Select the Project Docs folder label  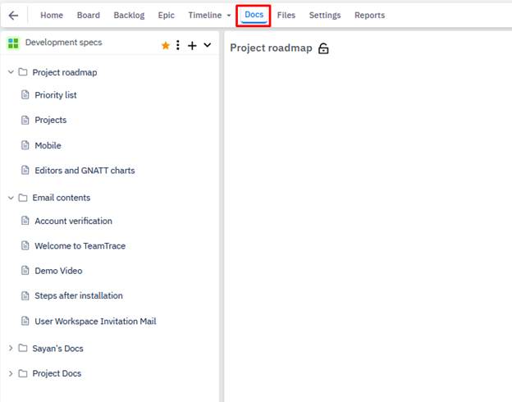point(57,373)
